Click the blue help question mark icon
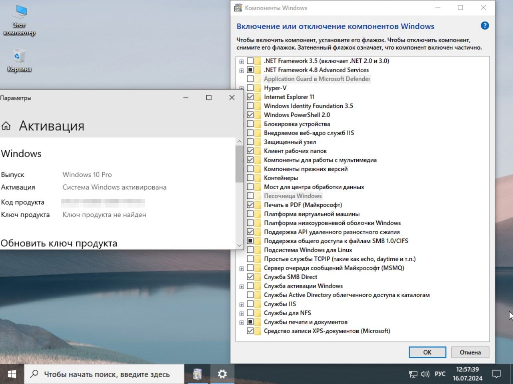Screen dimensions: 513x384 point(485,26)
